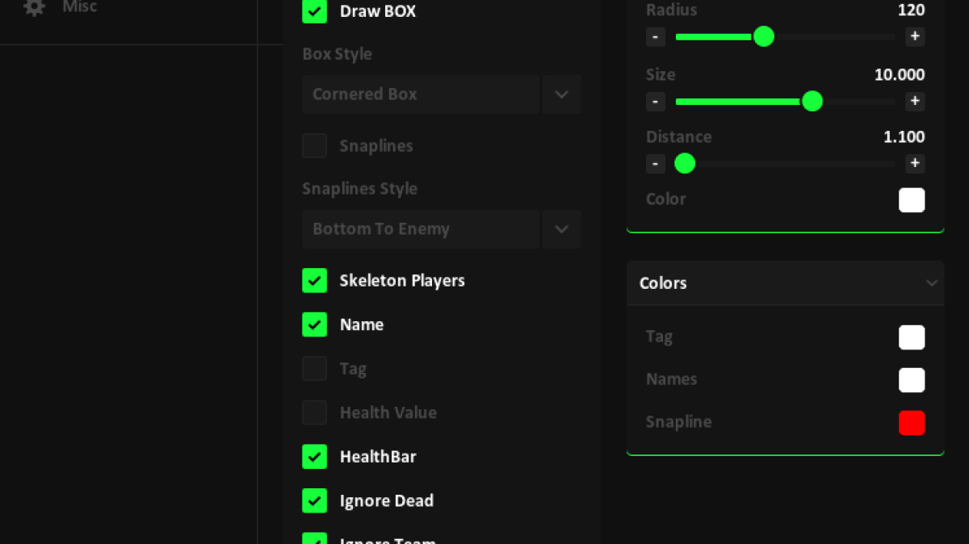Image resolution: width=969 pixels, height=544 pixels.
Task: Disable the Draw BOX checkbox
Action: coord(314,11)
